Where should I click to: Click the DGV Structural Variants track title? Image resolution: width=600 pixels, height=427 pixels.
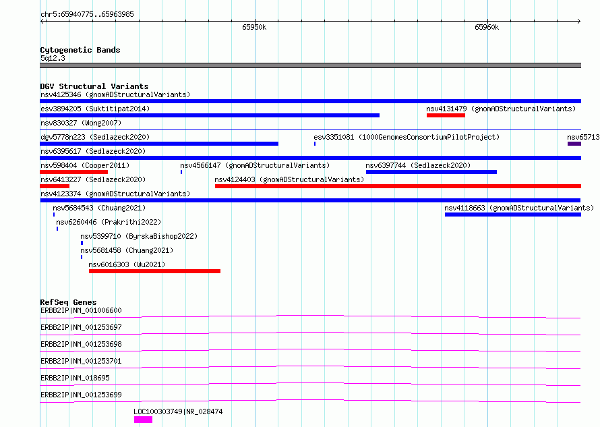tap(94, 86)
